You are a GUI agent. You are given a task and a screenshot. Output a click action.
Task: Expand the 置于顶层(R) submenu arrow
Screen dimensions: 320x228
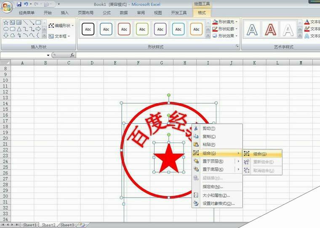pyautogui.click(x=238, y=161)
